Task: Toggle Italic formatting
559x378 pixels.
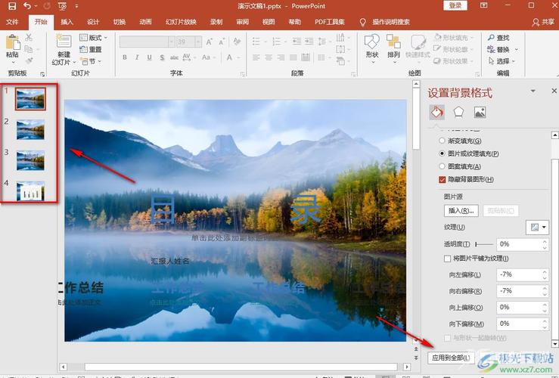Action: [137, 57]
